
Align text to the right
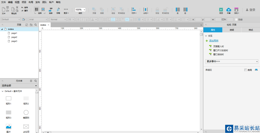pos(117,19)
